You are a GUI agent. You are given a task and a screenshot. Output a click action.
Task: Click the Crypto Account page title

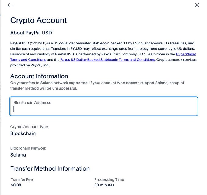(39, 20)
